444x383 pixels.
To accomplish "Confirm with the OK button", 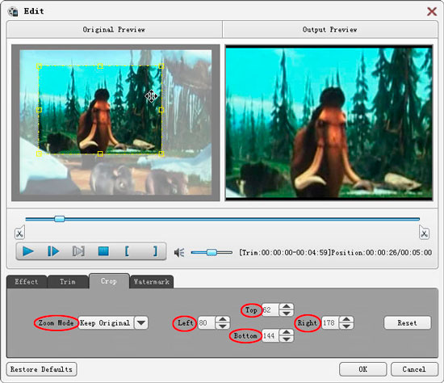I will [363, 369].
